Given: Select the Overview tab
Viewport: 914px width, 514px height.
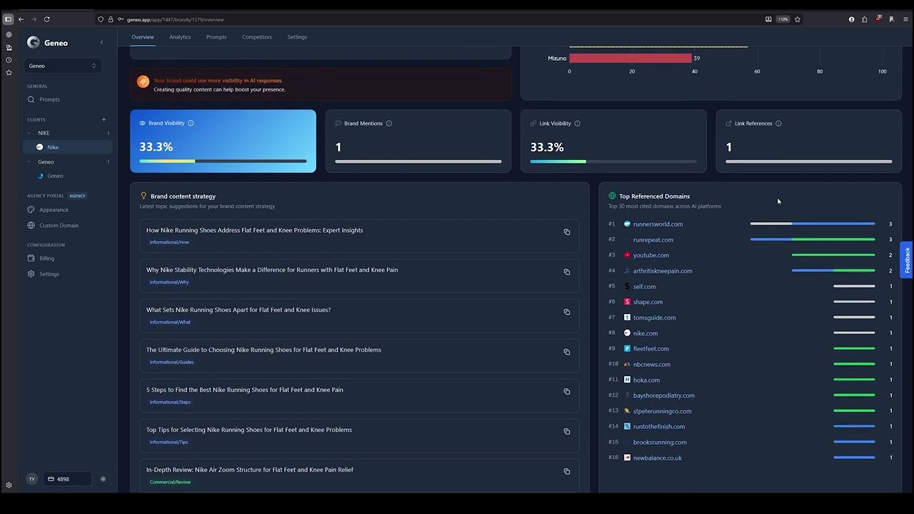Looking at the screenshot, I should click(x=142, y=37).
